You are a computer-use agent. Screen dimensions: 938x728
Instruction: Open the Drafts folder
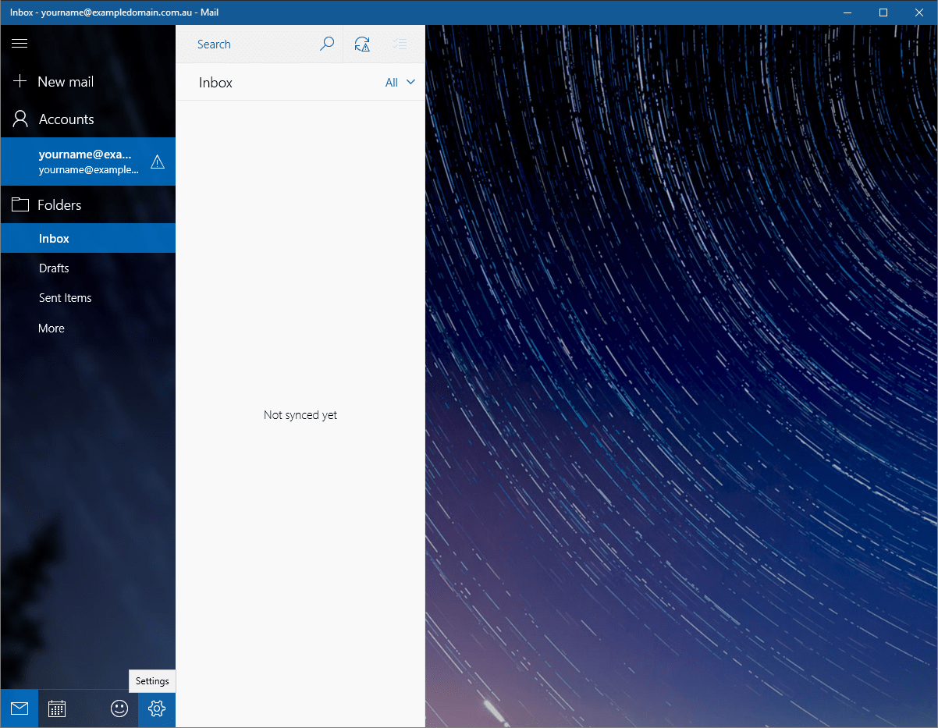[x=55, y=268]
